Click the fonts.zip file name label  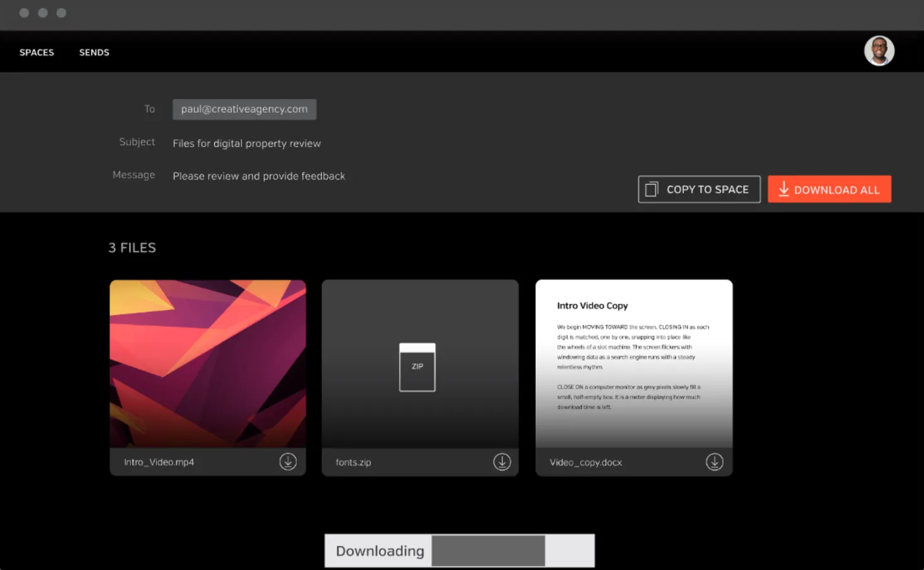[354, 462]
